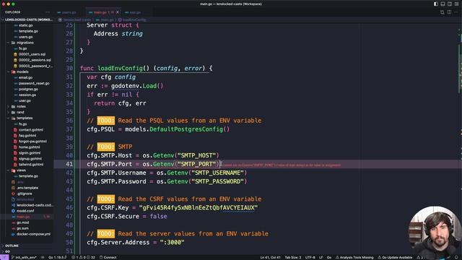
Task: Open contact.gohtml template
Action: (30, 130)
